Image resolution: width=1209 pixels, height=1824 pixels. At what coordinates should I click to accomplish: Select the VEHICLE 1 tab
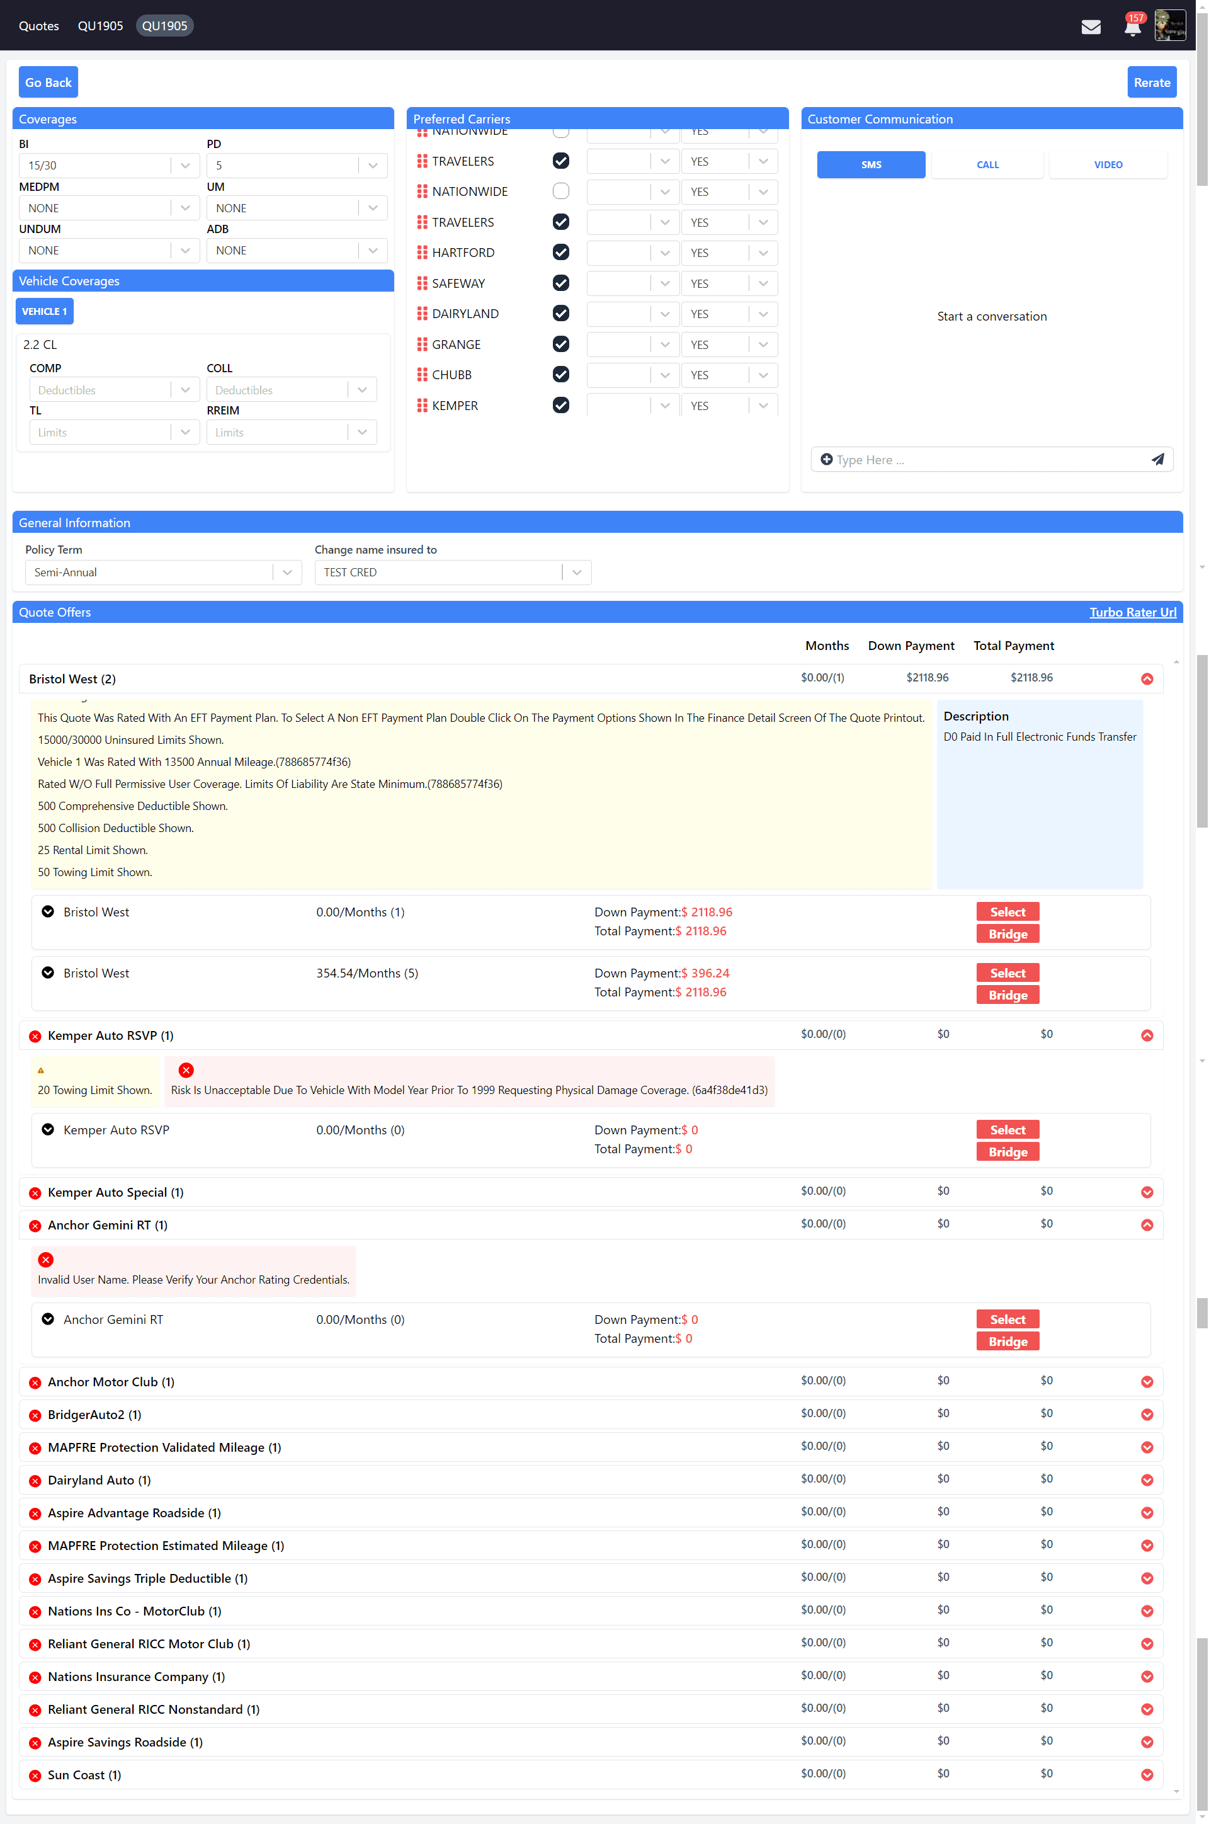click(45, 311)
